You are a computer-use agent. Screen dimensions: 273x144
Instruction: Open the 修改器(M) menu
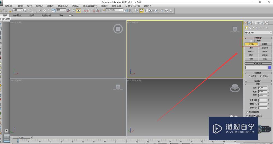click(63, 6)
